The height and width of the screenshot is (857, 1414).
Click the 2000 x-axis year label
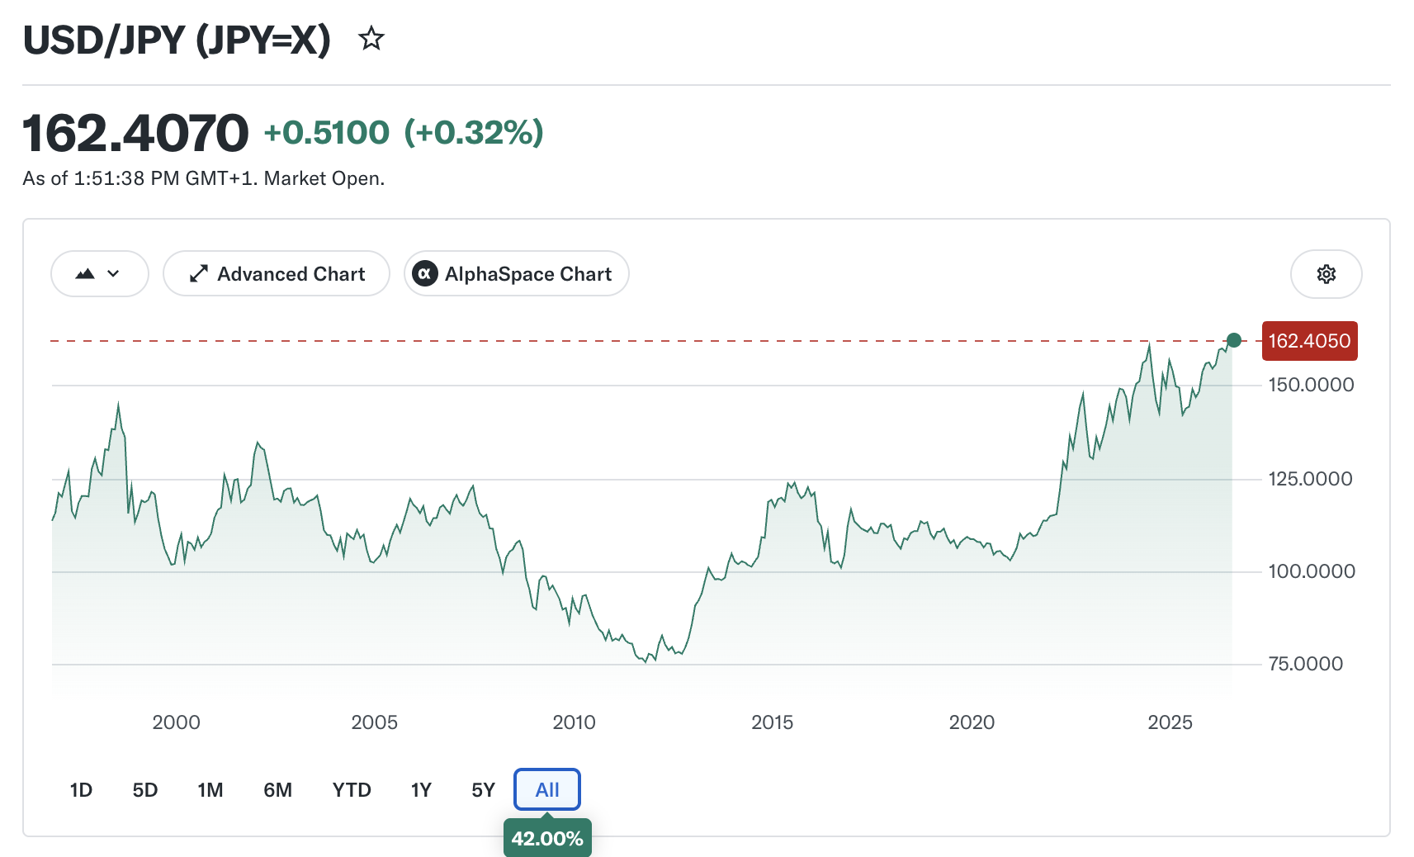pyautogui.click(x=176, y=722)
